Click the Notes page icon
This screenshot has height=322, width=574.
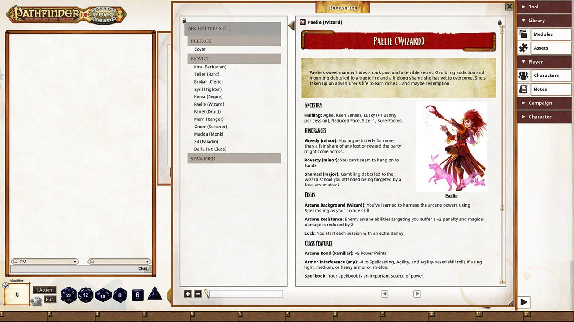[x=523, y=89]
